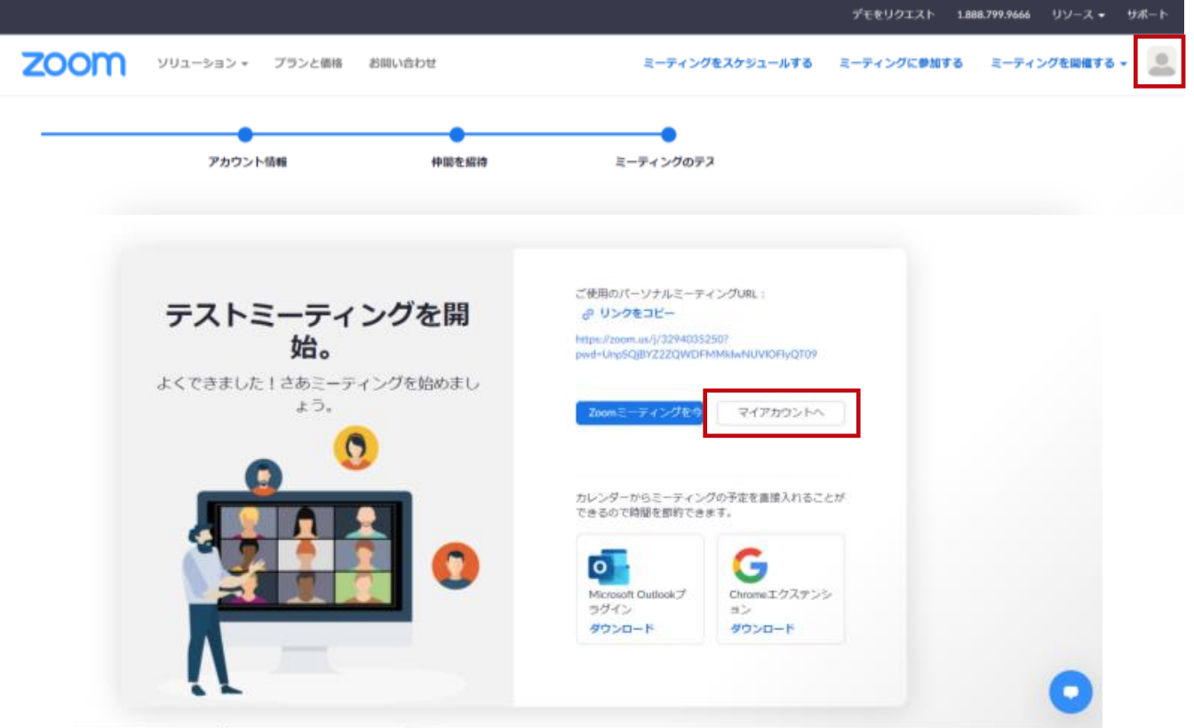1194x728 pixels.
Task: Click the link icon beside リンクをコピー
Action: pyautogui.click(x=587, y=314)
